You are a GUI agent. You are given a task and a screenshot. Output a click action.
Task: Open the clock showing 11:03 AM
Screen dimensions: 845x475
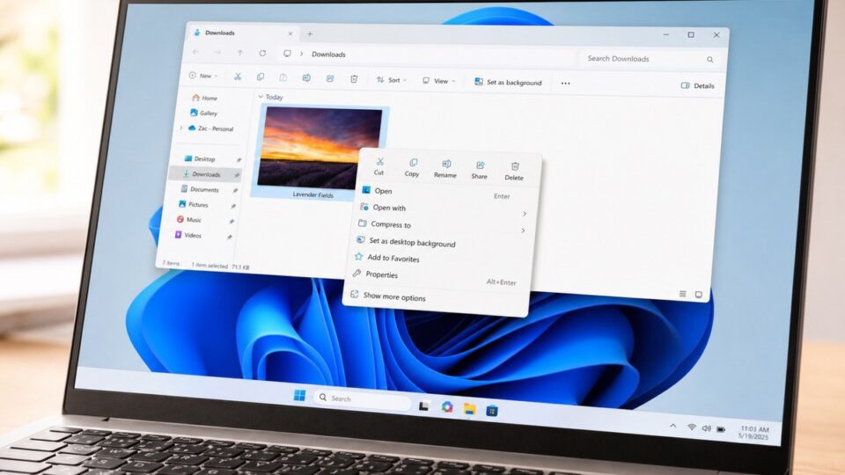tap(754, 433)
